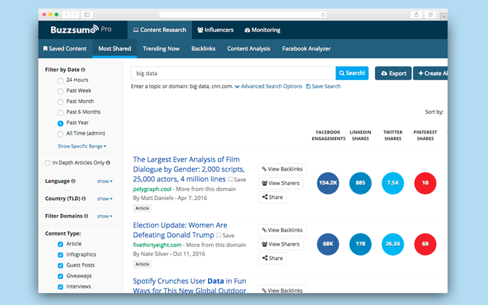Image resolution: width=488 pixels, height=305 pixels.
Task: Click the browser address bar
Action: tap(243, 15)
